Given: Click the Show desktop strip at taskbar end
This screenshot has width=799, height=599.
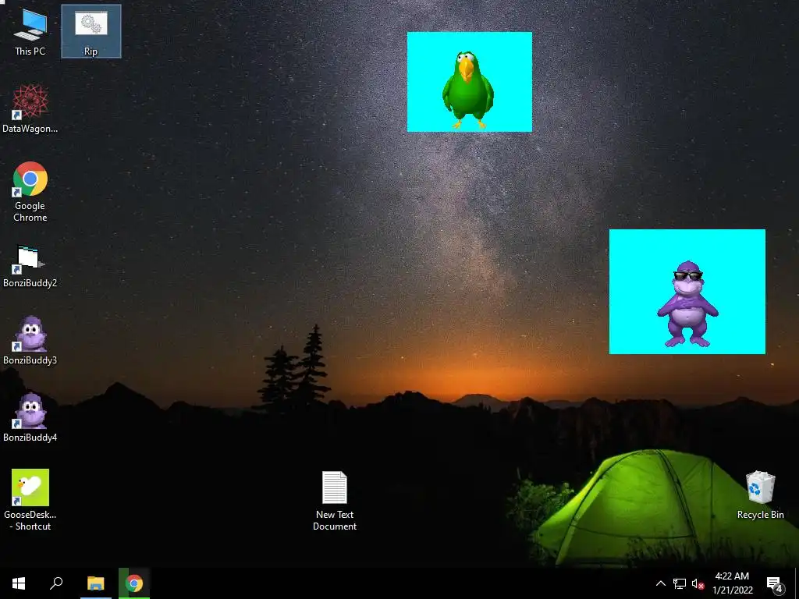Looking at the screenshot, I should coord(797,583).
